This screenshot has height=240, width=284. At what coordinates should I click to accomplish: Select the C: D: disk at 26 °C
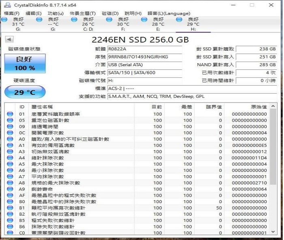pyautogui.click(x=88, y=24)
